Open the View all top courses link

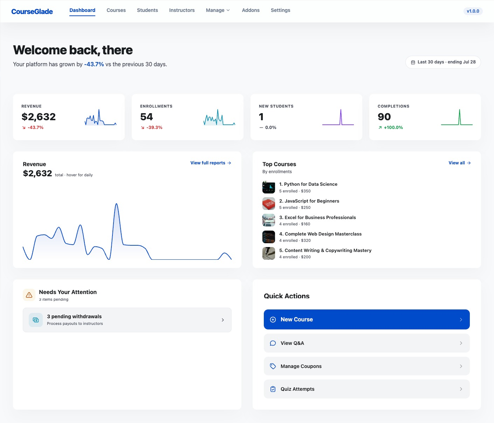coord(460,163)
